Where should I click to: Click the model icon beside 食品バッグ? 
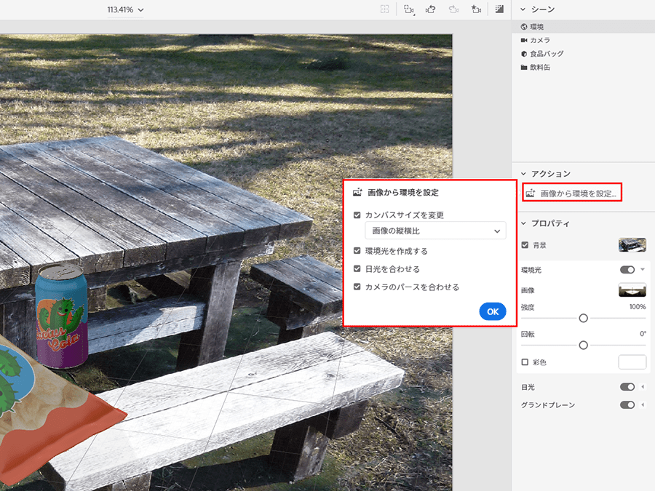click(x=524, y=54)
